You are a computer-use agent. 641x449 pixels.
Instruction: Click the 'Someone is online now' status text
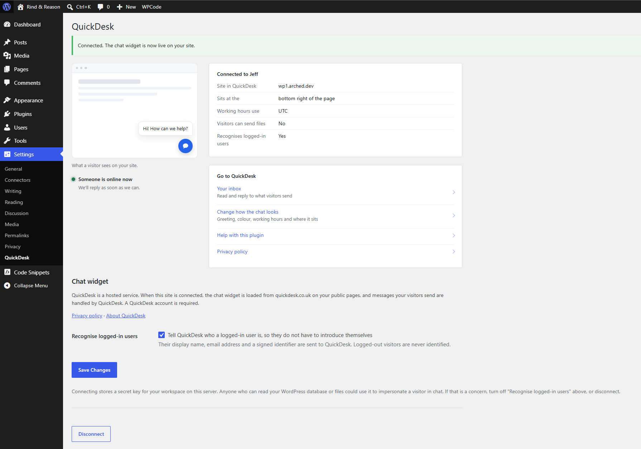point(105,179)
